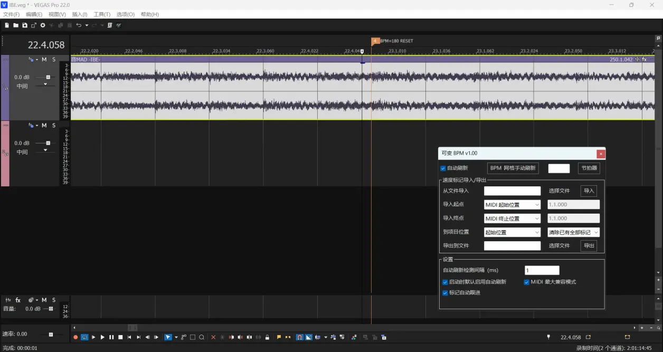Open the 插入(I) menu
The width and height of the screenshot is (663, 352).
click(80, 14)
